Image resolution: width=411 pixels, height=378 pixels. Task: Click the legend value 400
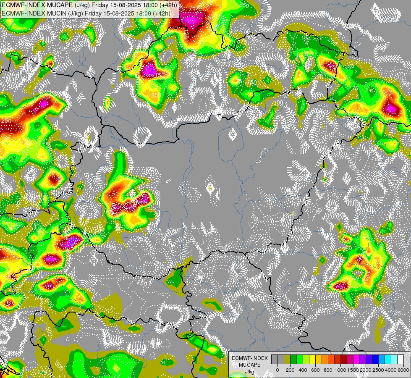pos(303,370)
